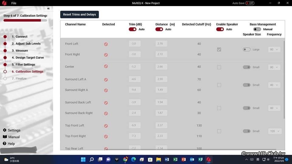292x164 pixels.
Task: Toggle Trim (dB) Auto switch
Action: 133,29
